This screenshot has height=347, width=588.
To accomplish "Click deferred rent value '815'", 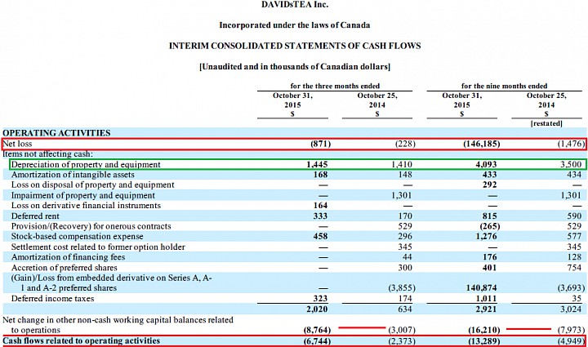I will coord(490,216).
